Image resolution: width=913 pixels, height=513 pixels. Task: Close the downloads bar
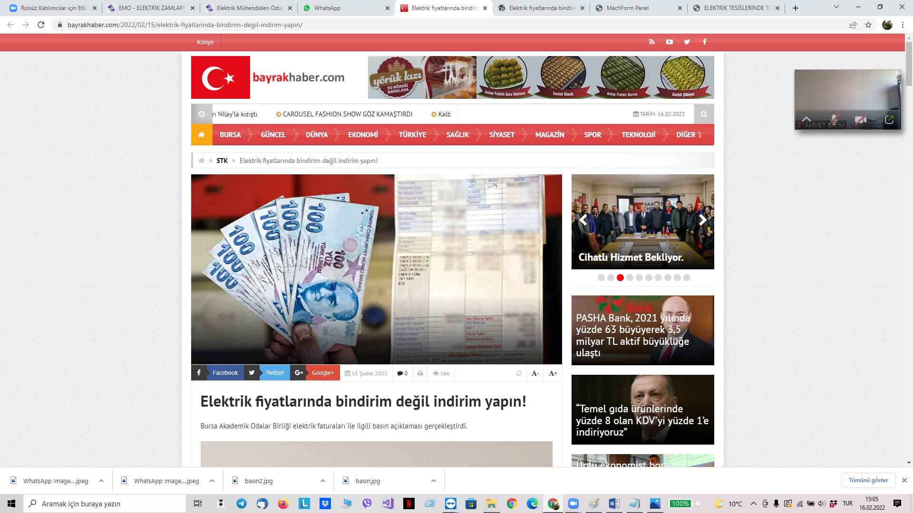[904, 480]
